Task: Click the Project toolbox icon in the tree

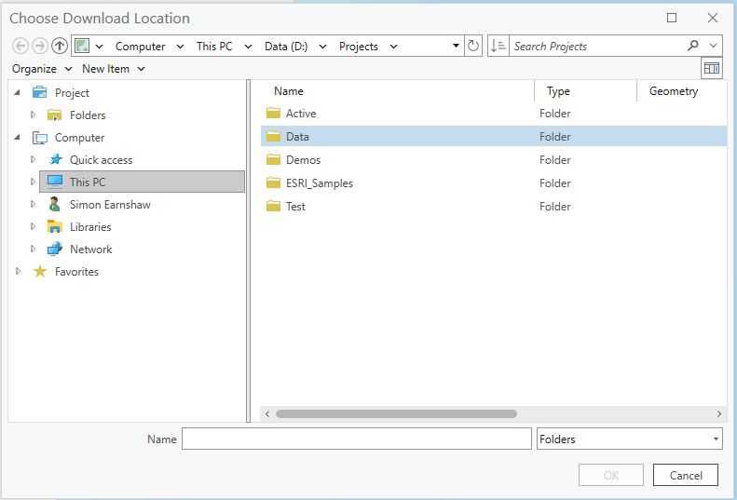Action: click(39, 92)
